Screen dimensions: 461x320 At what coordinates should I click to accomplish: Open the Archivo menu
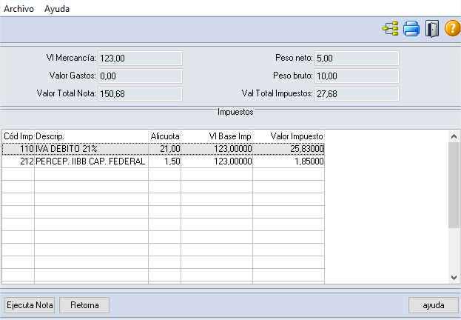click(x=18, y=9)
